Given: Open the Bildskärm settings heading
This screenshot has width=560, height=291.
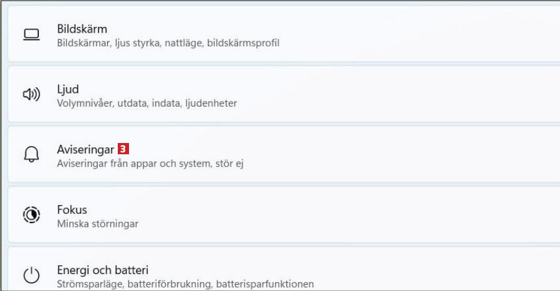Looking at the screenshot, I should tap(82, 29).
